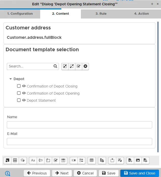
Task: Click the radio button list element icon
Action: (81, 160)
